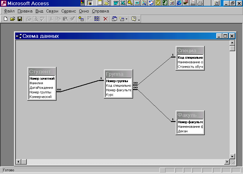Open the Сервис menu

69,11
